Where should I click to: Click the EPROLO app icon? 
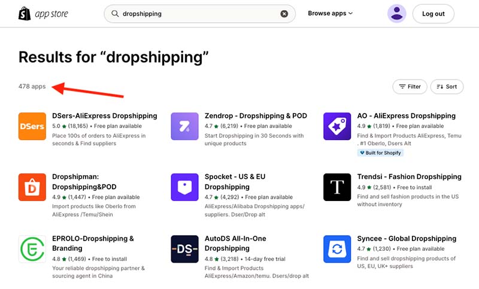[32, 249]
